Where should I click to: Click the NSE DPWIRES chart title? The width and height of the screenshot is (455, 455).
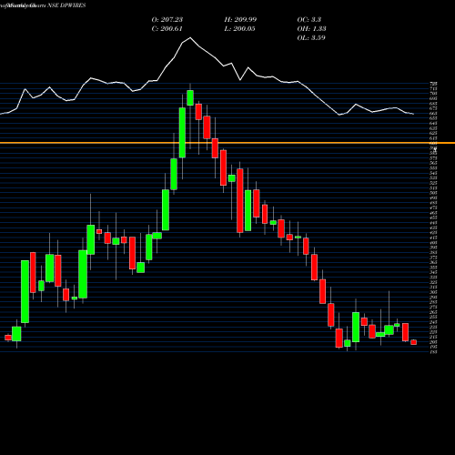click(x=66, y=5)
